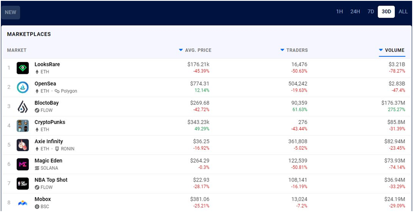Click OpenSea's 12.14% price change
This screenshot has width=413, height=212.
pos(202,90)
